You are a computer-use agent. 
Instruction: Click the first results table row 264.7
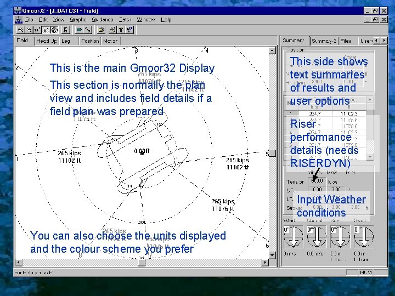(325, 114)
